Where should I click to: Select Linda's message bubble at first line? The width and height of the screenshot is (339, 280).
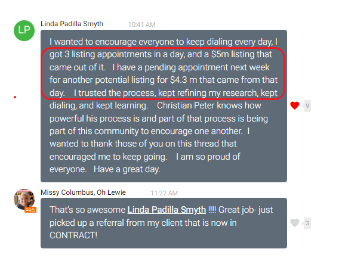[x=163, y=42]
